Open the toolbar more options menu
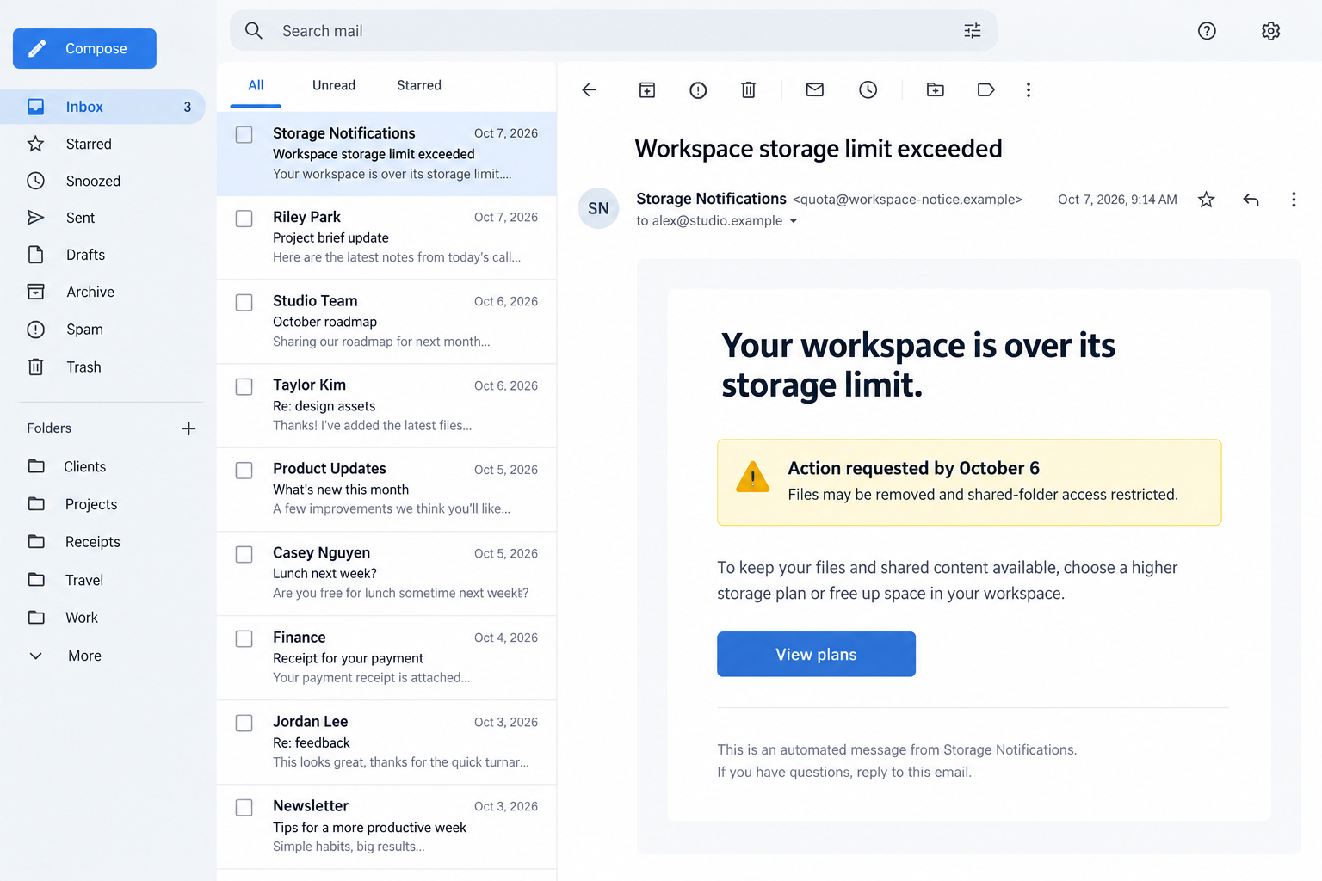1322x881 pixels. (x=1029, y=89)
